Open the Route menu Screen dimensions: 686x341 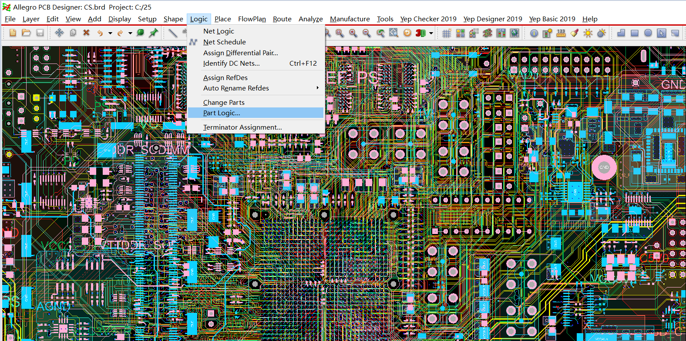(x=282, y=19)
